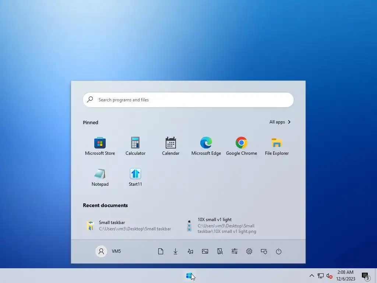The width and height of the screenshot is (377, 283).
Task: Click the path C:\Users\vm5\Desktop\Small taskbar
Action: tap(135, 228)
